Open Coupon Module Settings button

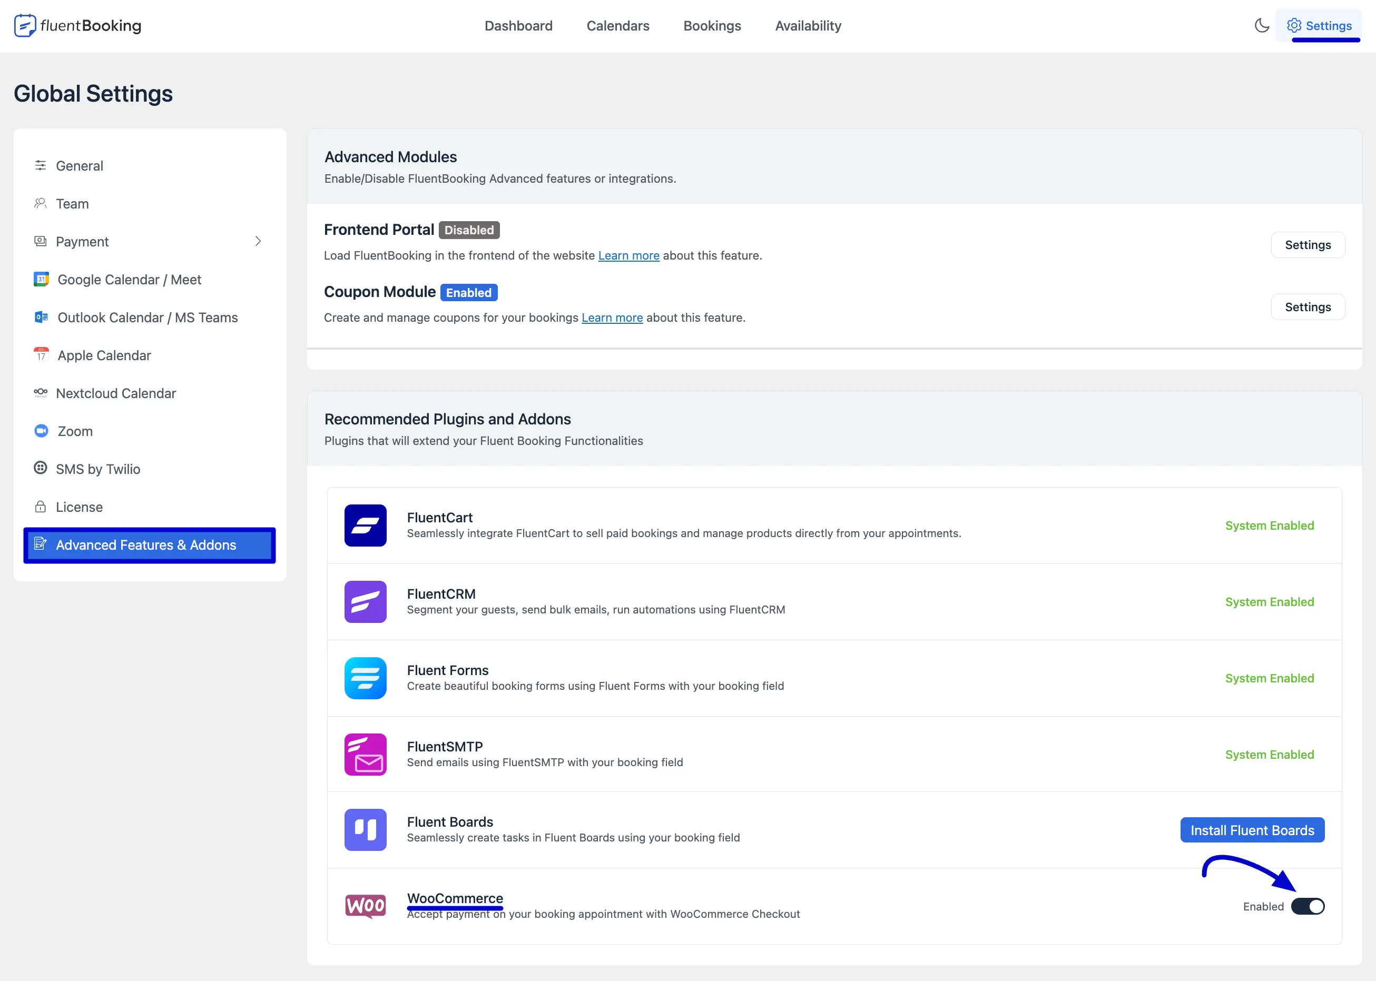(x=1307, y=307)
